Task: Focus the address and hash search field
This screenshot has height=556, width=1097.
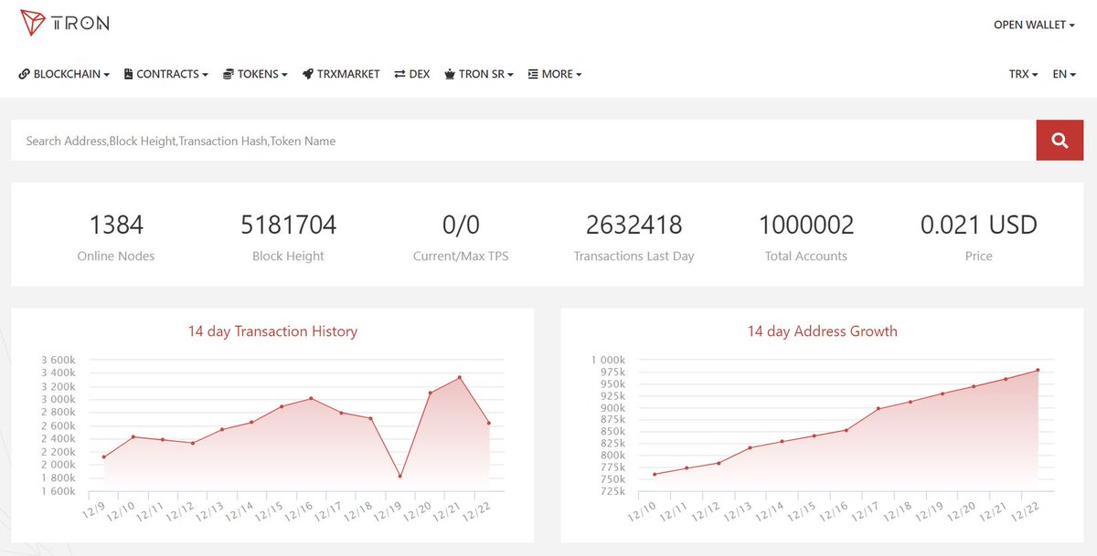Action: (523, 141)
